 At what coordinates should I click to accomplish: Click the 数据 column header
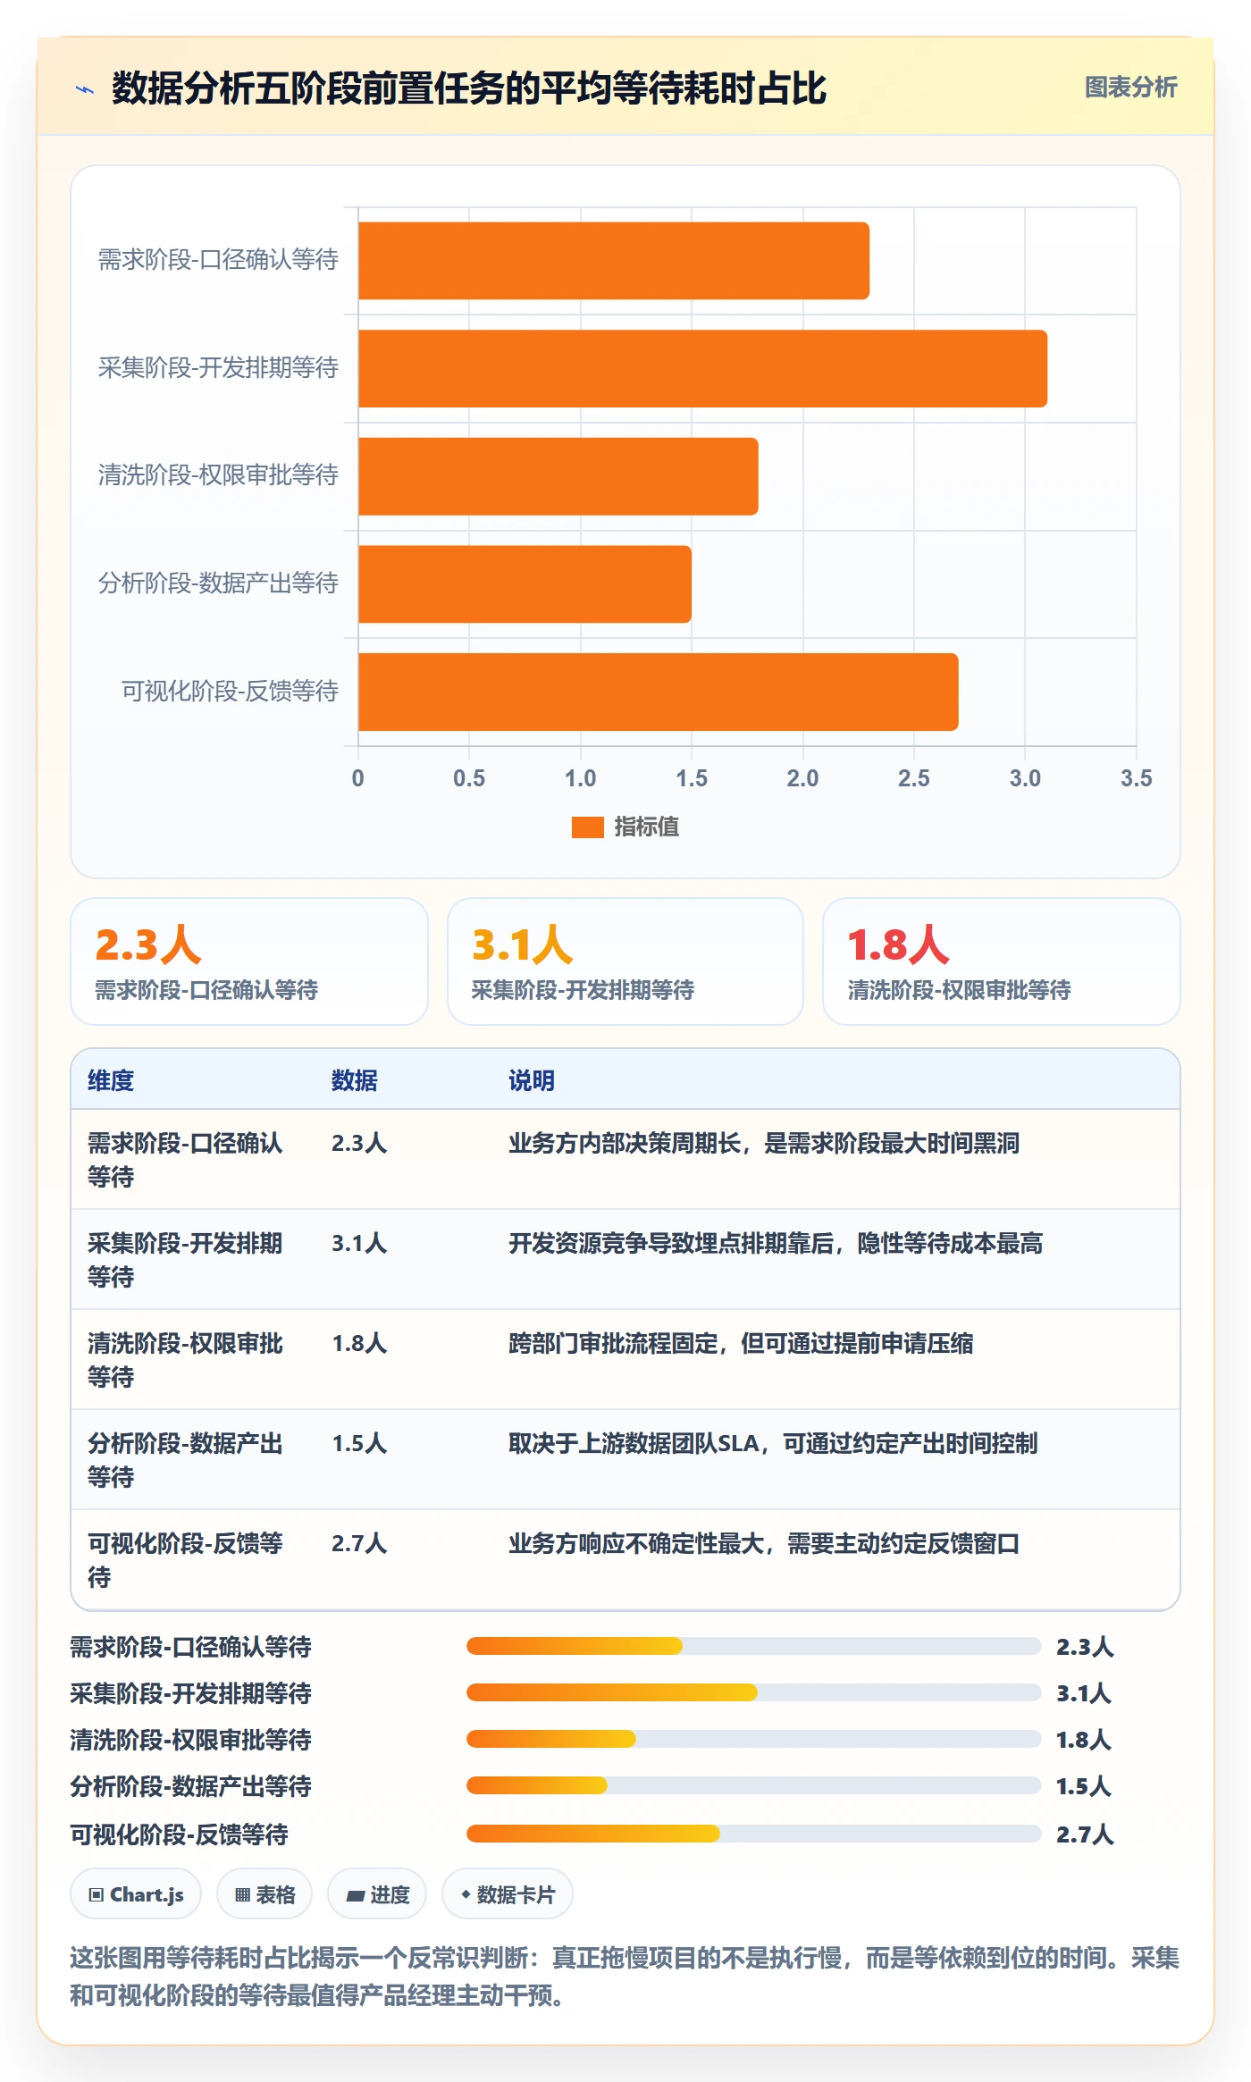click(x=354, y=1080)
